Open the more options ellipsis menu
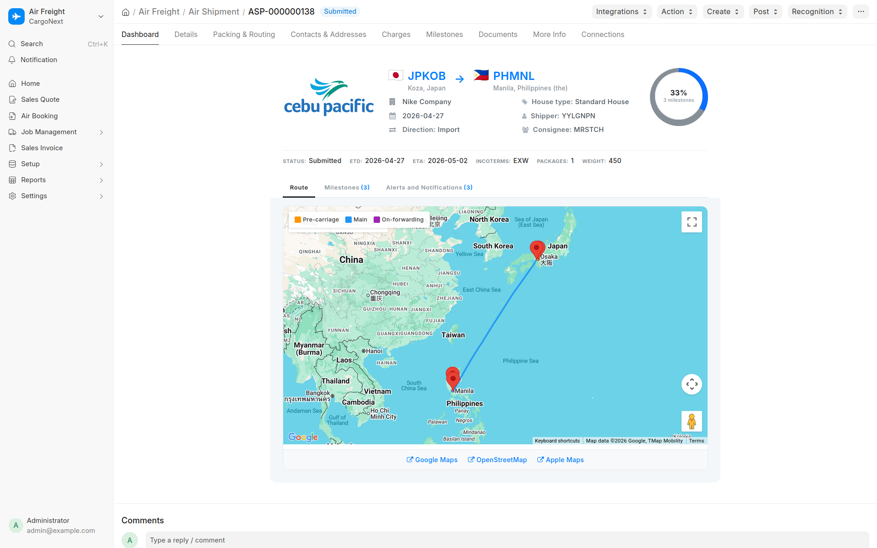 click(x=861, y=12)
